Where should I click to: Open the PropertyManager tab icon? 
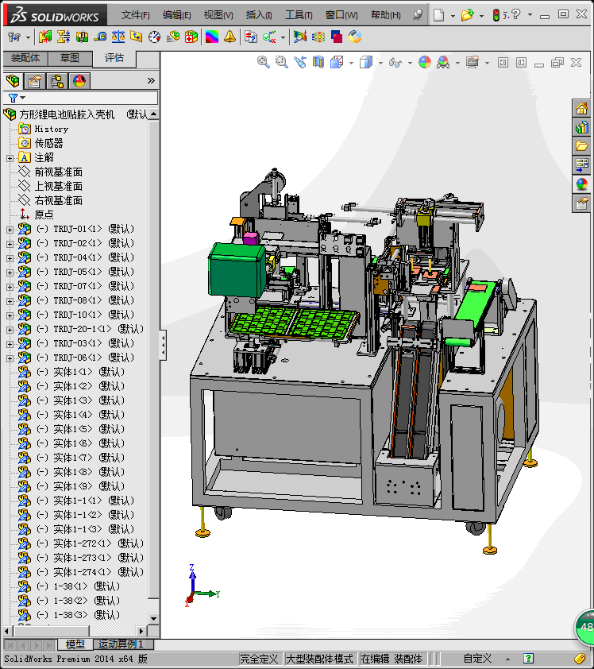[x=34, y=80]
